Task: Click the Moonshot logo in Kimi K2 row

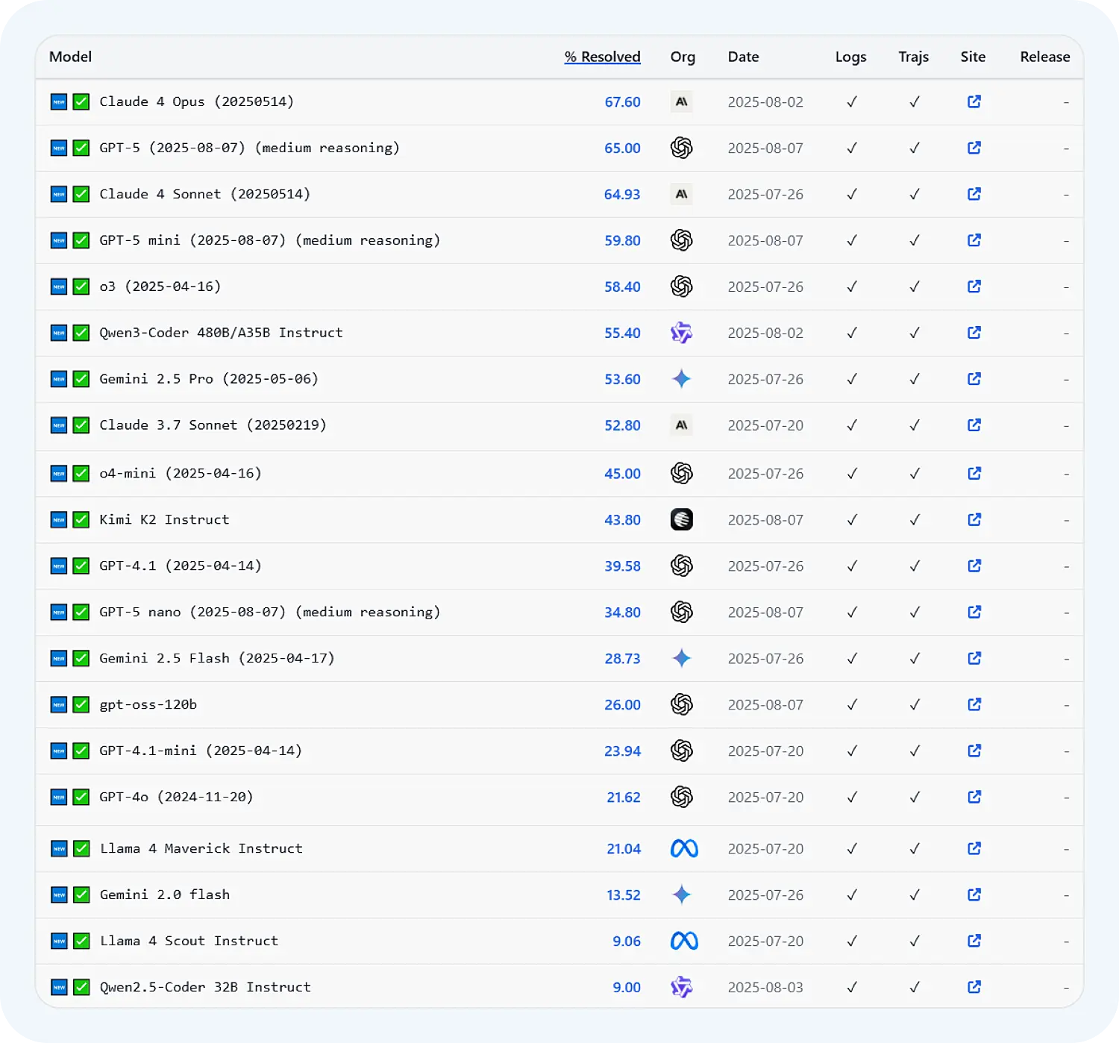Action: 681,519
